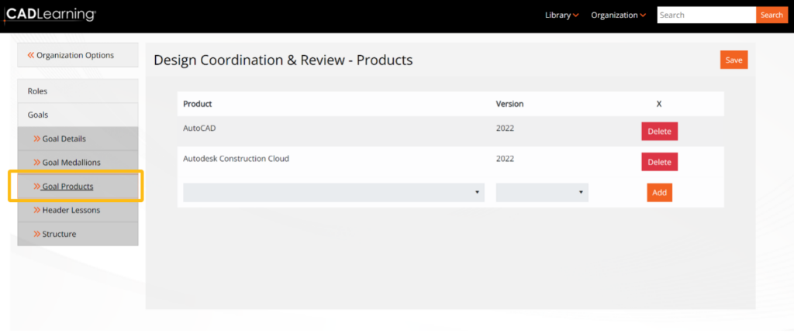Click the double-chevron icon beside Organization Options
The width and height of the screenshot is (794, 333).
(x=31, y=55)
